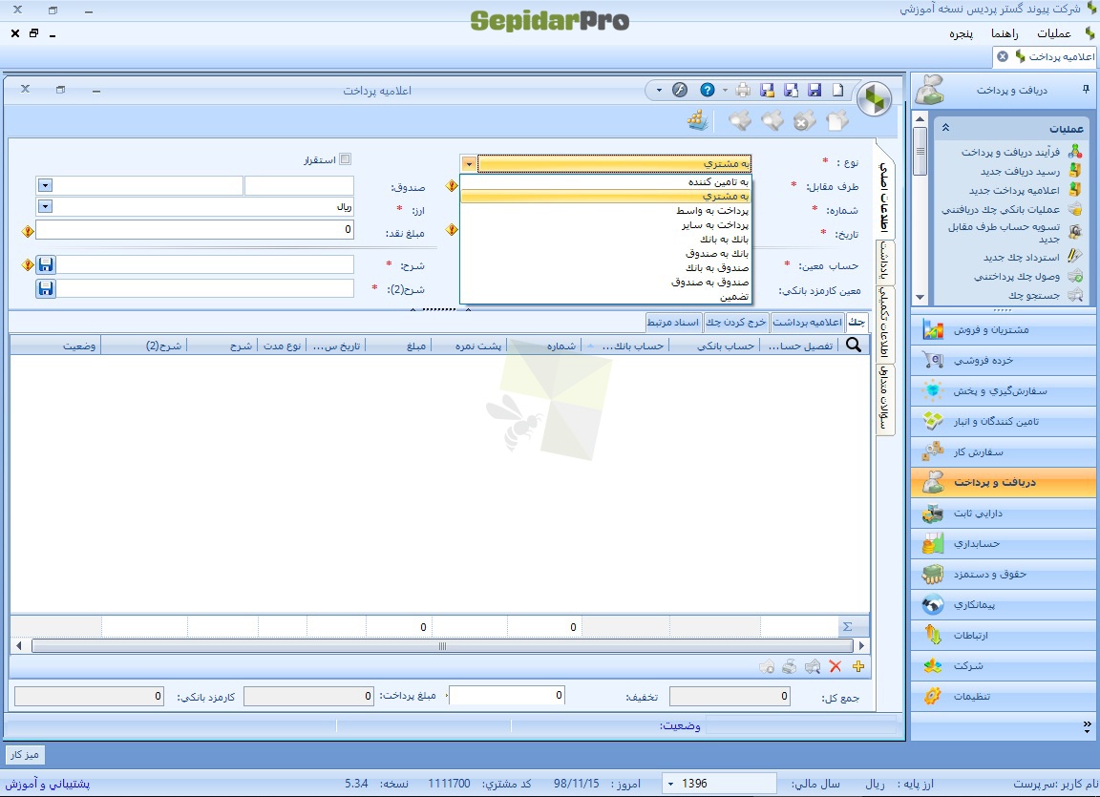1100x797 pixels.
Task: Click the پشتیبانی و آموزش link
Action: click(48, 784)
